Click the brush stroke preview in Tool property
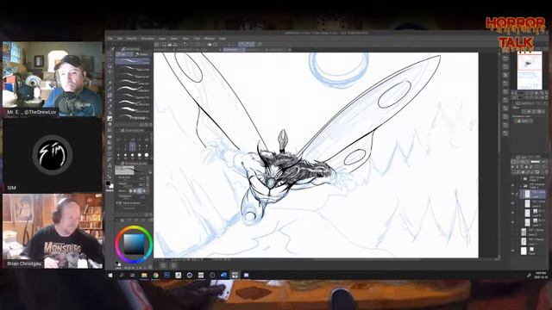This screenshot has height=310, width=552. pyautogui.click(x=124, y=170)
